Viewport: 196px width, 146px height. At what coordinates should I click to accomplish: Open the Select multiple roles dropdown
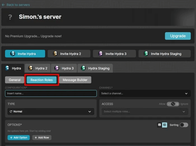145,111
